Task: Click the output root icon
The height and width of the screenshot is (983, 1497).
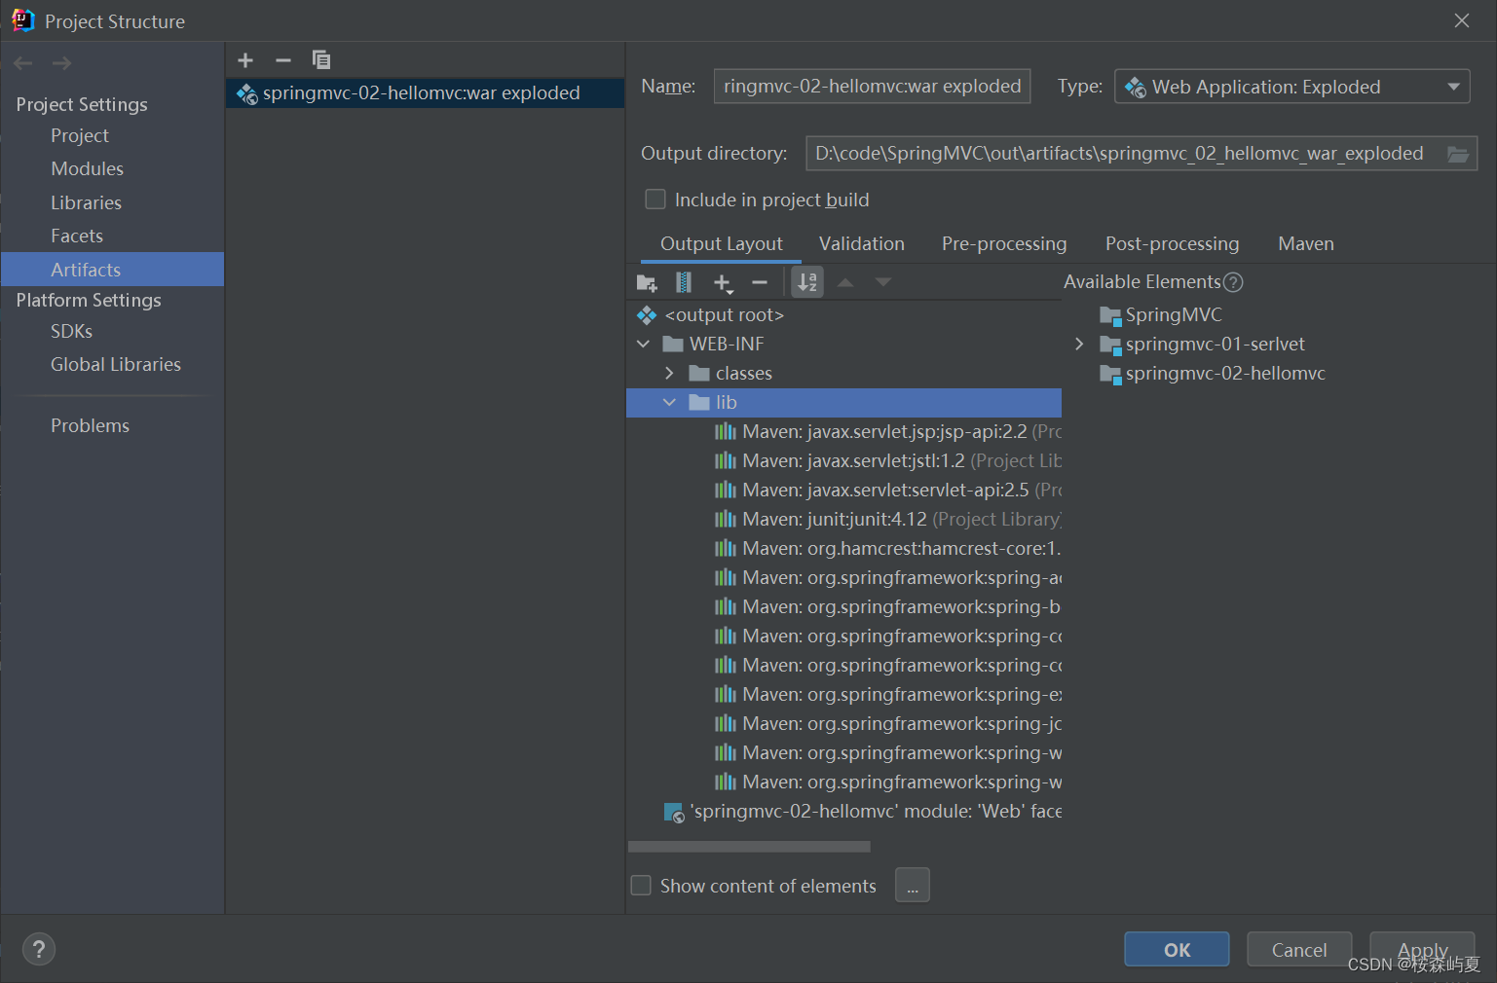Action: click(647, 315)
